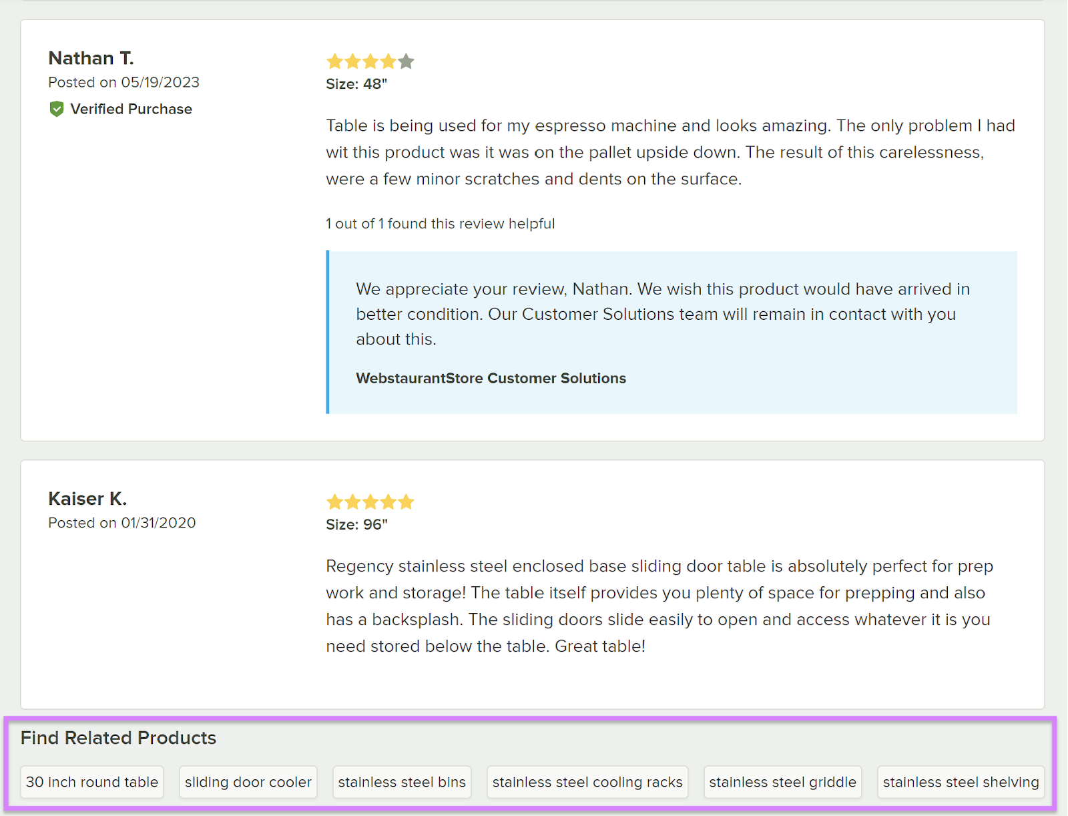Select stainless steel bins from related products
The image size is (1068, 816).
pyautogui.click(x=401, y=782)
